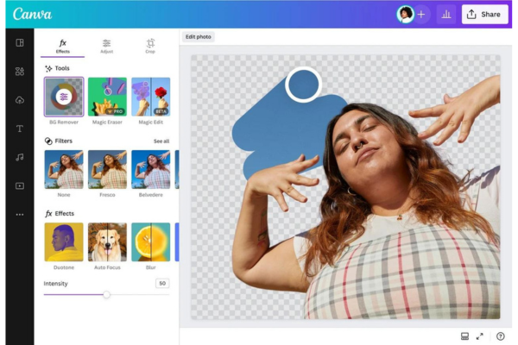Click See all filters link
Viewport: 518px width, 345px height.
(x=161, y=141)
